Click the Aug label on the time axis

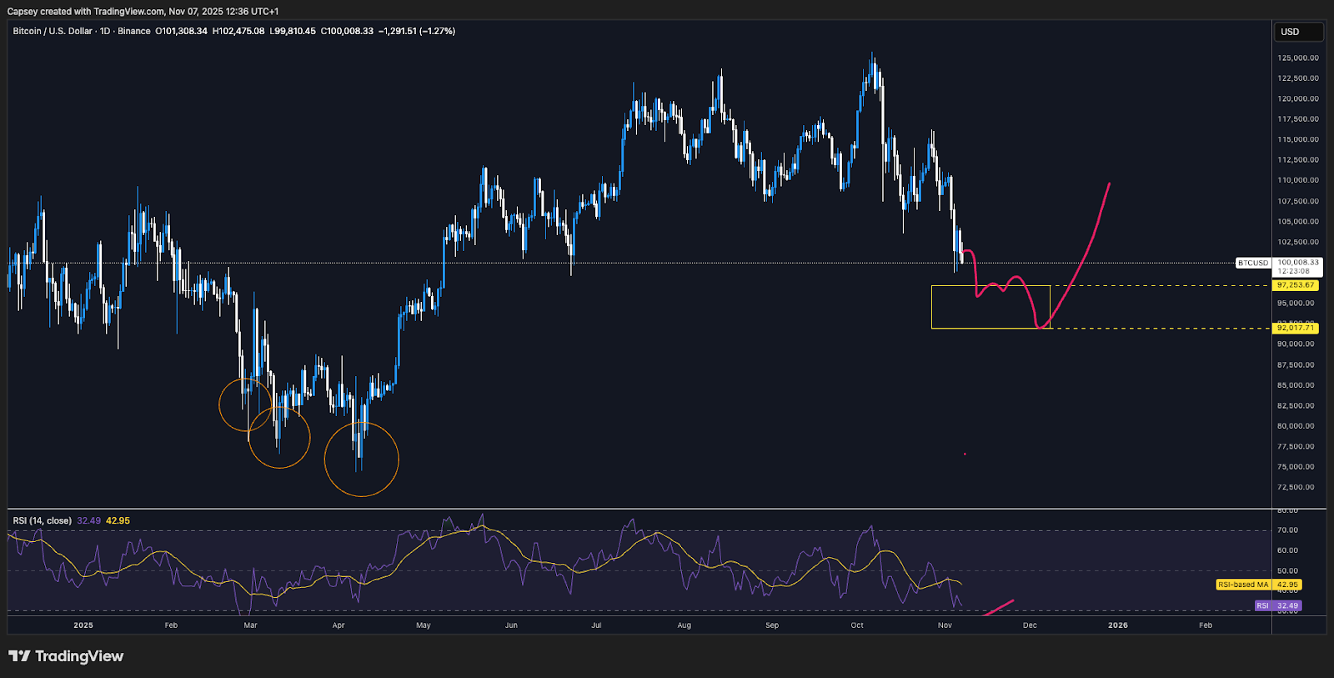coord(685,625)
